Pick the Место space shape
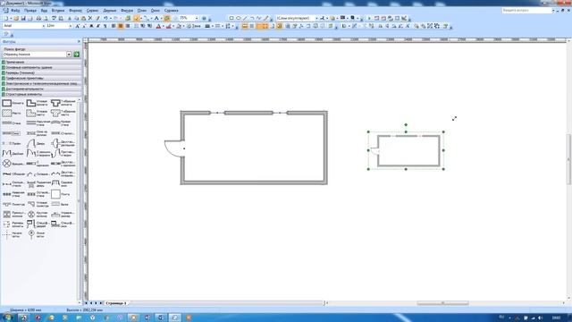Viewport: 572px width, 322px height. tap(12, 114)
